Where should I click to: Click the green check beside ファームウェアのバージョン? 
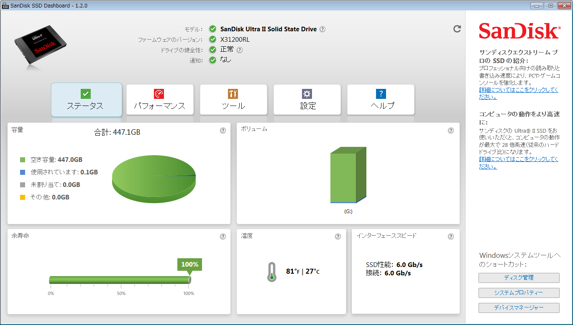pos(212,40)
